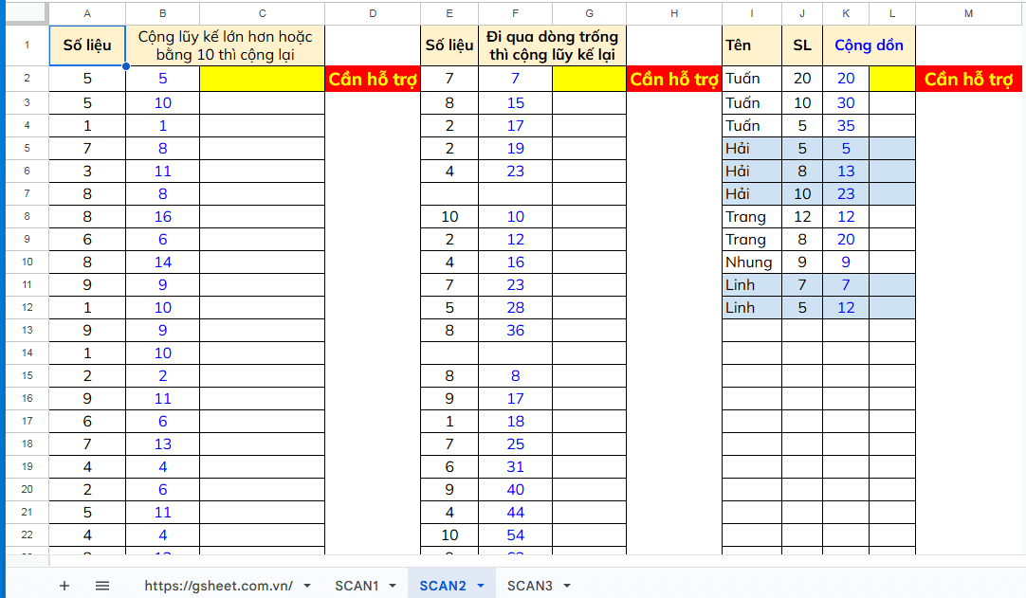Click the "Cộng dồn" header cell
This screenshot has width=1026, height=598.
point(869,45)
